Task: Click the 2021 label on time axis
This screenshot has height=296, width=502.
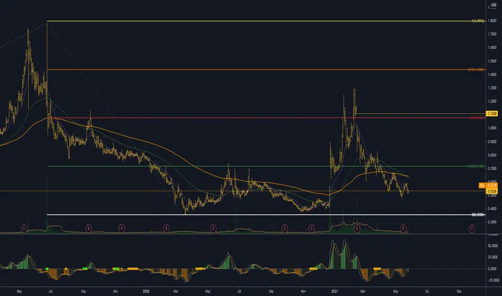Action: (x=334, y=291)
